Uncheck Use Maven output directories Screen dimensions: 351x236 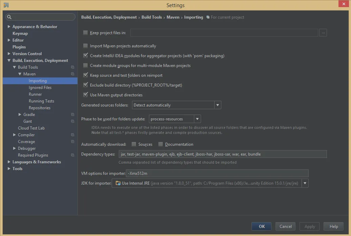[85, 95]
